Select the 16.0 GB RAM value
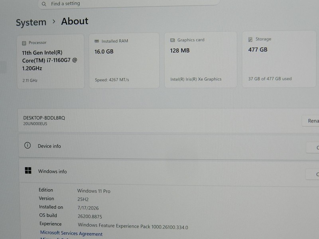 pyautogui.click(x=104, y=52)
